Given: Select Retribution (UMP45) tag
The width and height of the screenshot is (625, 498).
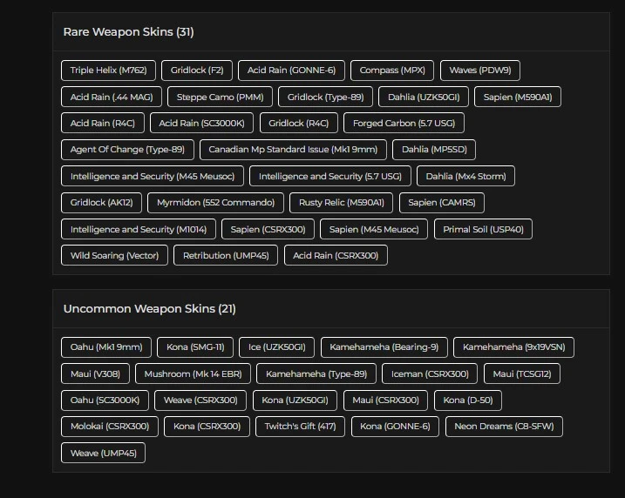Looking at the screenshot, I should pos(226,255).
